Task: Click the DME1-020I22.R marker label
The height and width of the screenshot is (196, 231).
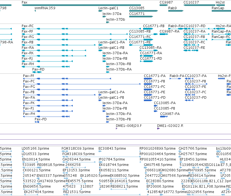Action: [x=170, y=126]
